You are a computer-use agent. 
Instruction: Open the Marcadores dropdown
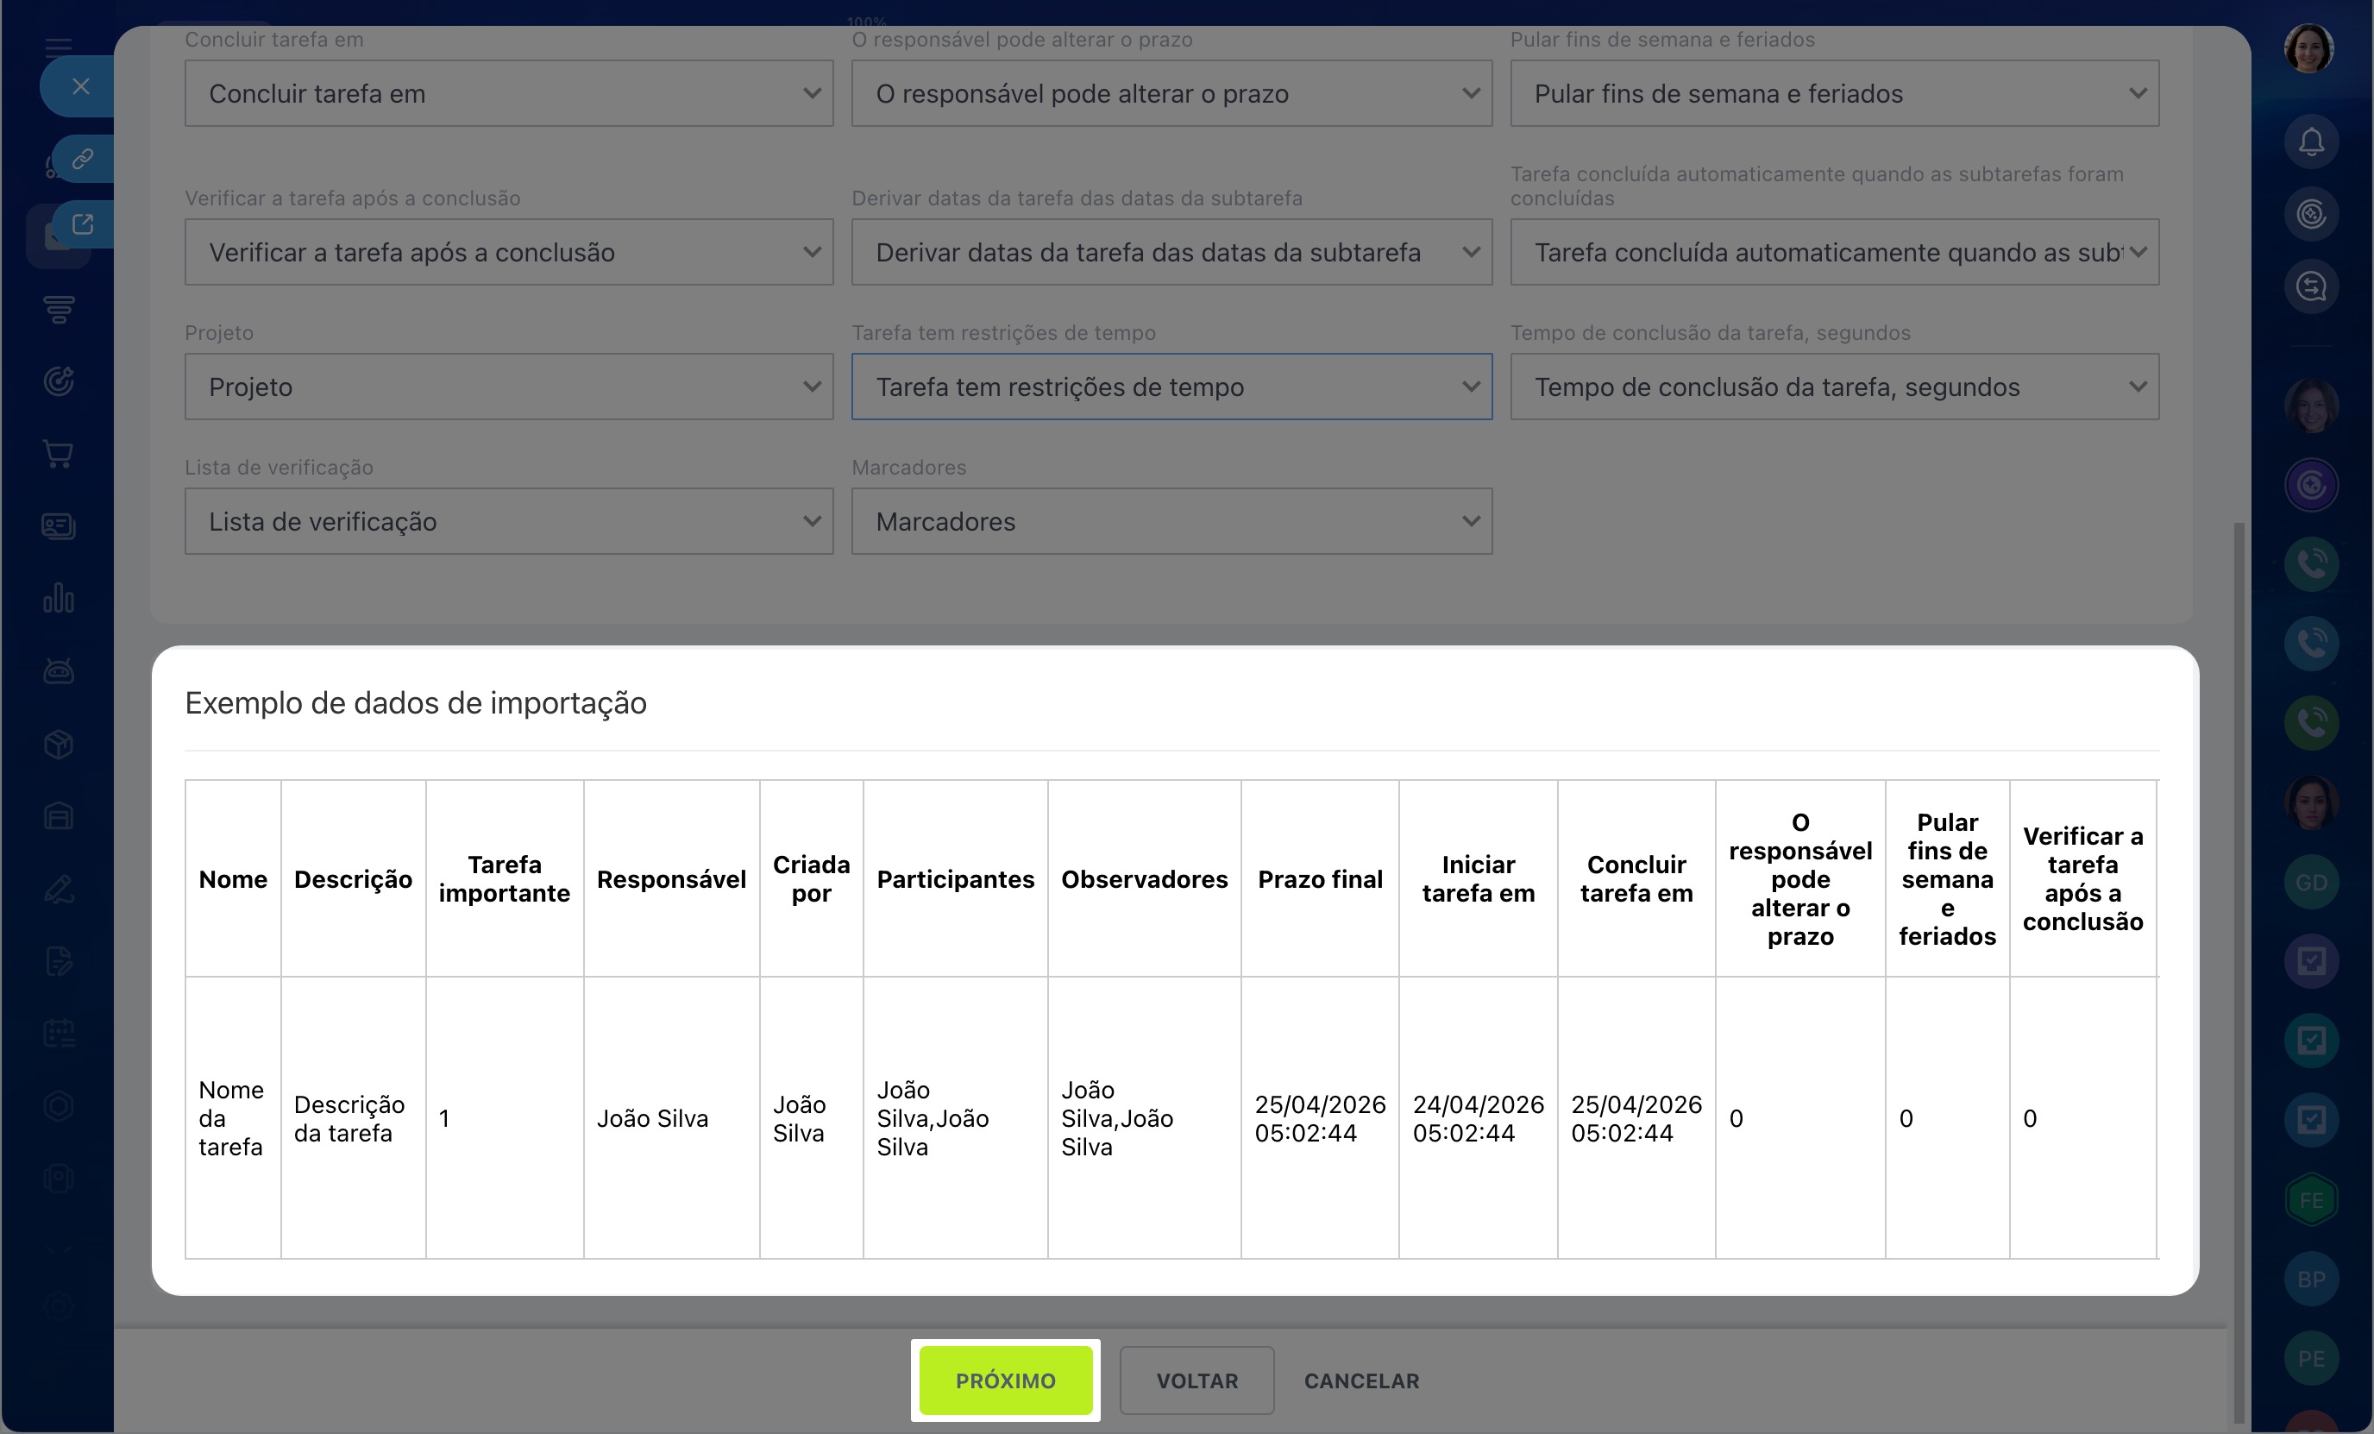(x=1171, y=521)
